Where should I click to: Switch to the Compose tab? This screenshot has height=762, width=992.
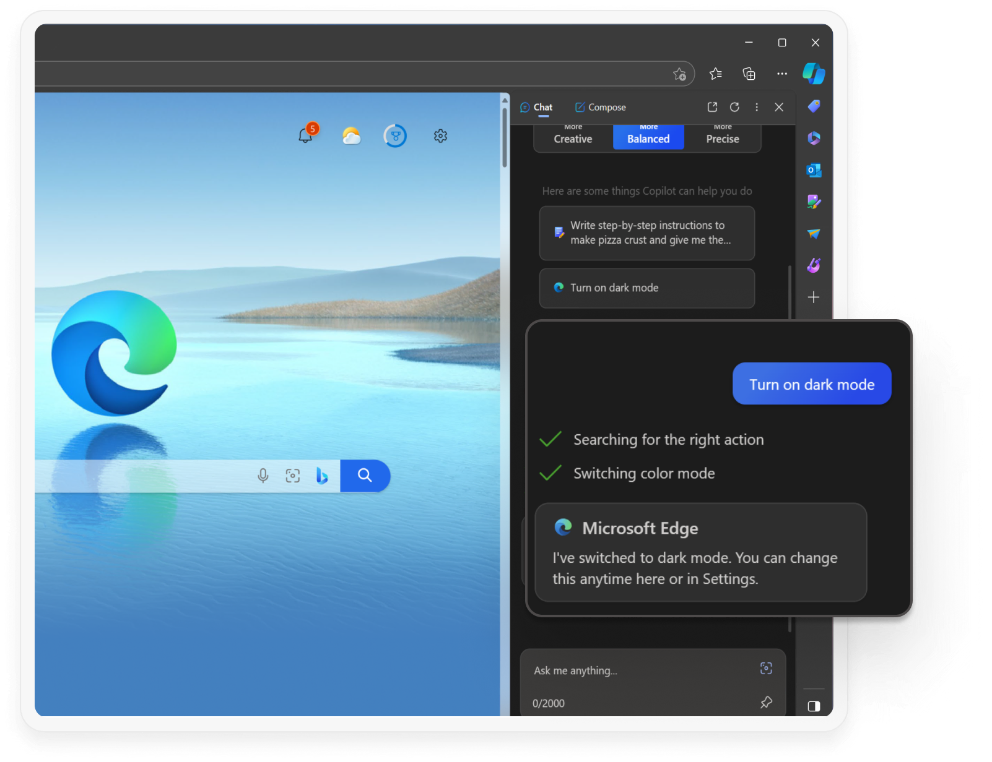pos(599,107)
